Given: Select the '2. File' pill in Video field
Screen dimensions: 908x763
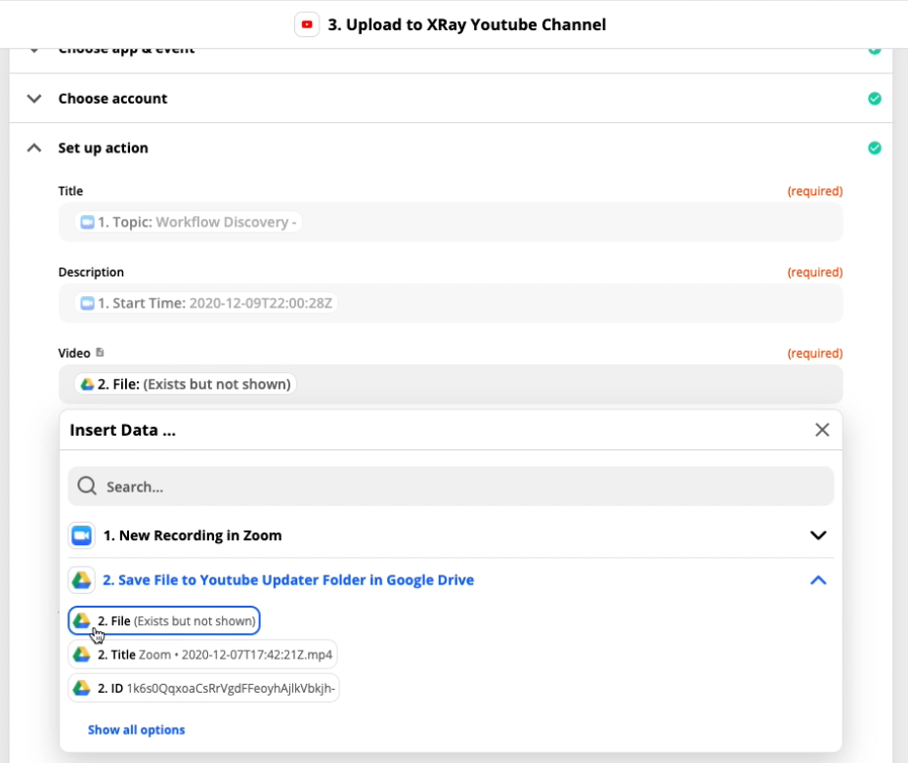Looking at the screenshot, I should pyautogui.click(x=186, y=384).
